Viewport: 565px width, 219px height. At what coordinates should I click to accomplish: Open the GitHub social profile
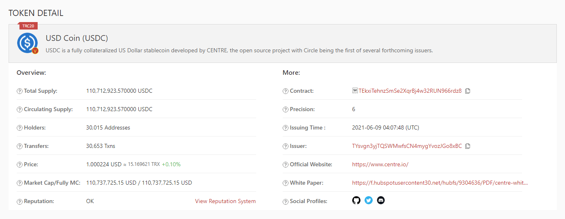(x=356, y=201)
